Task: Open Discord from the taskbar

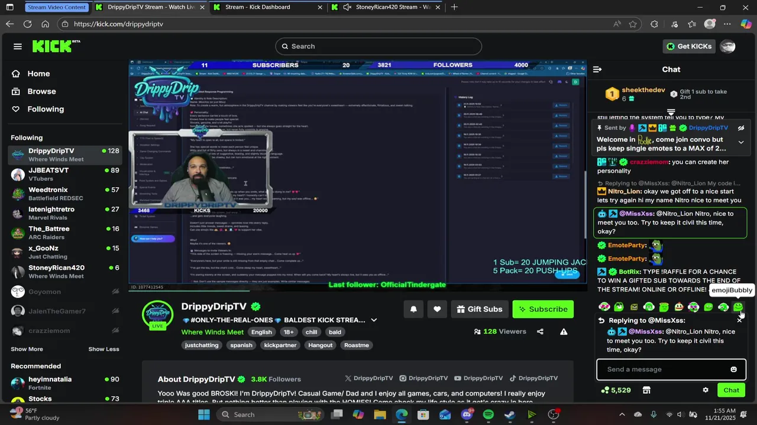Action: pyautogui.click(x=467, y=414)
